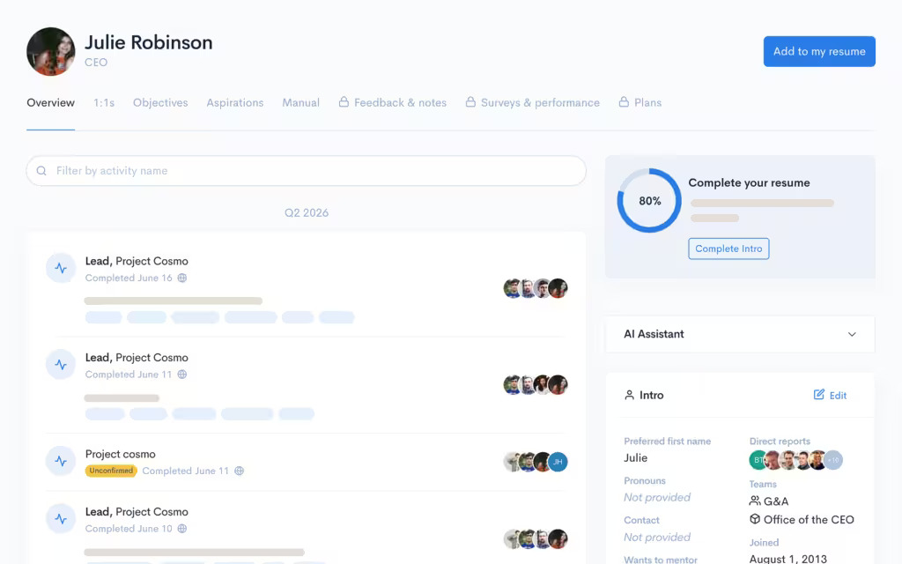The height and width of the screenshot is (564, 902).
Task: Click activity icon for June 16 Project Cosmo
Action: pos(61,268)
